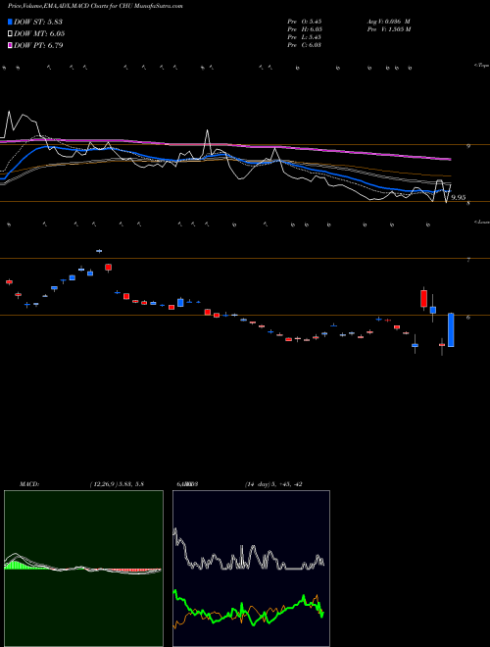Image resolution: width=490 pixels, height=647 pixels.
Task: Click the chart title for CHU MunafaSutra.com
Action: (x=95, y=6)
